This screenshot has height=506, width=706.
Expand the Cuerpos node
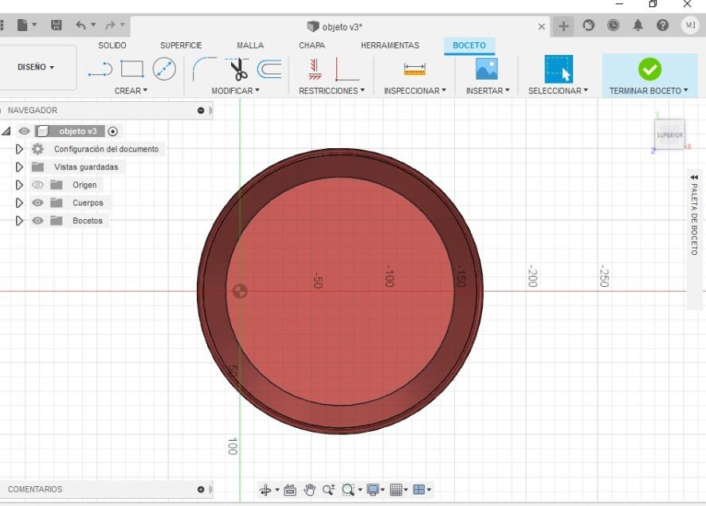click(x=19, y=202)
